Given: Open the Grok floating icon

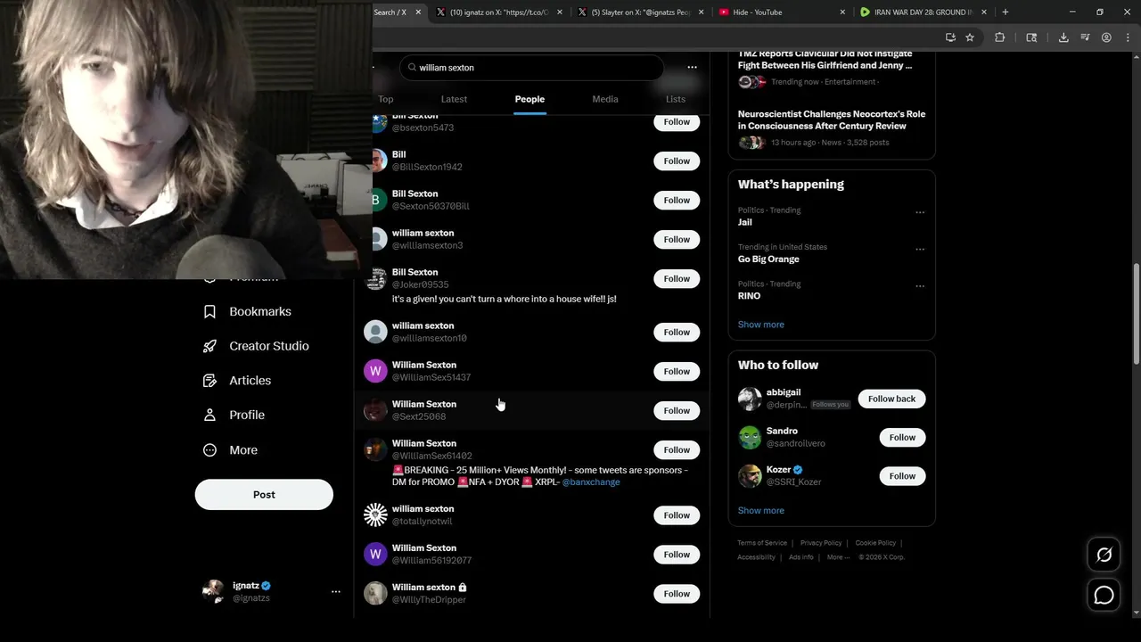Looking at the screenshot, I should point(1104,555).
